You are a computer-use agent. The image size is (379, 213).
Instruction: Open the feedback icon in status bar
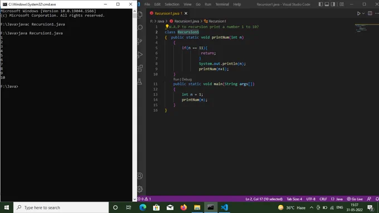[369, 199]
